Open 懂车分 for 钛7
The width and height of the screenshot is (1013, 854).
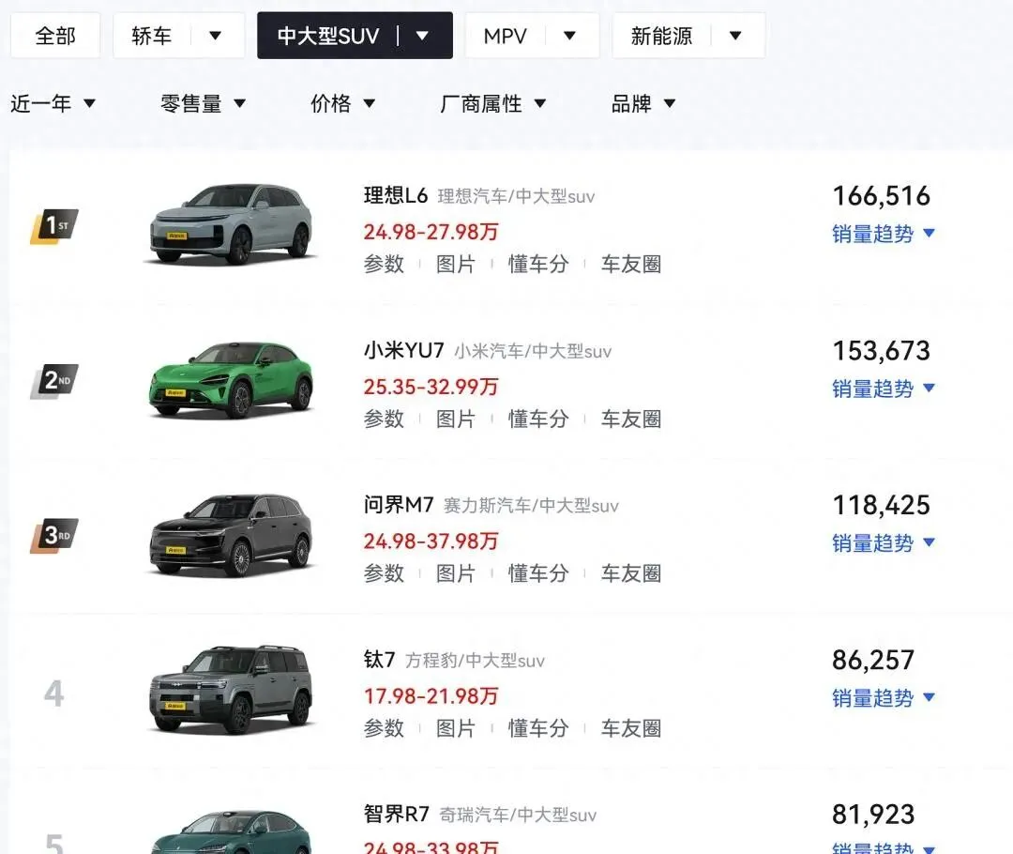(x=538, y=728)
